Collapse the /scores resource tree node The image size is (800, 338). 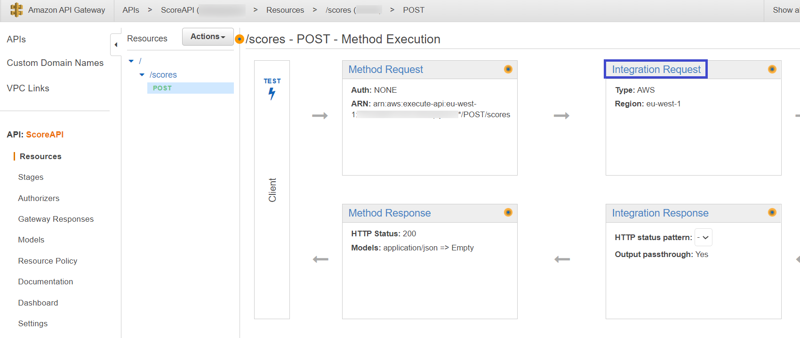point(142,75)
